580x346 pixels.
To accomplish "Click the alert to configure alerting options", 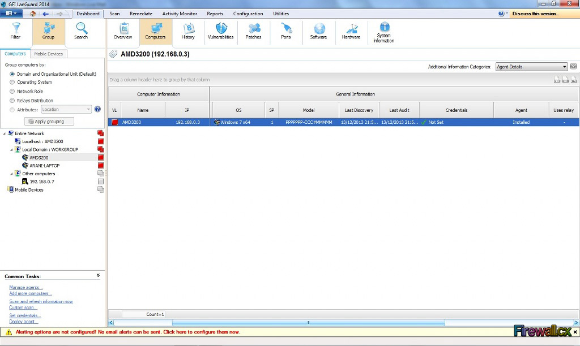I will pos(128,332).
